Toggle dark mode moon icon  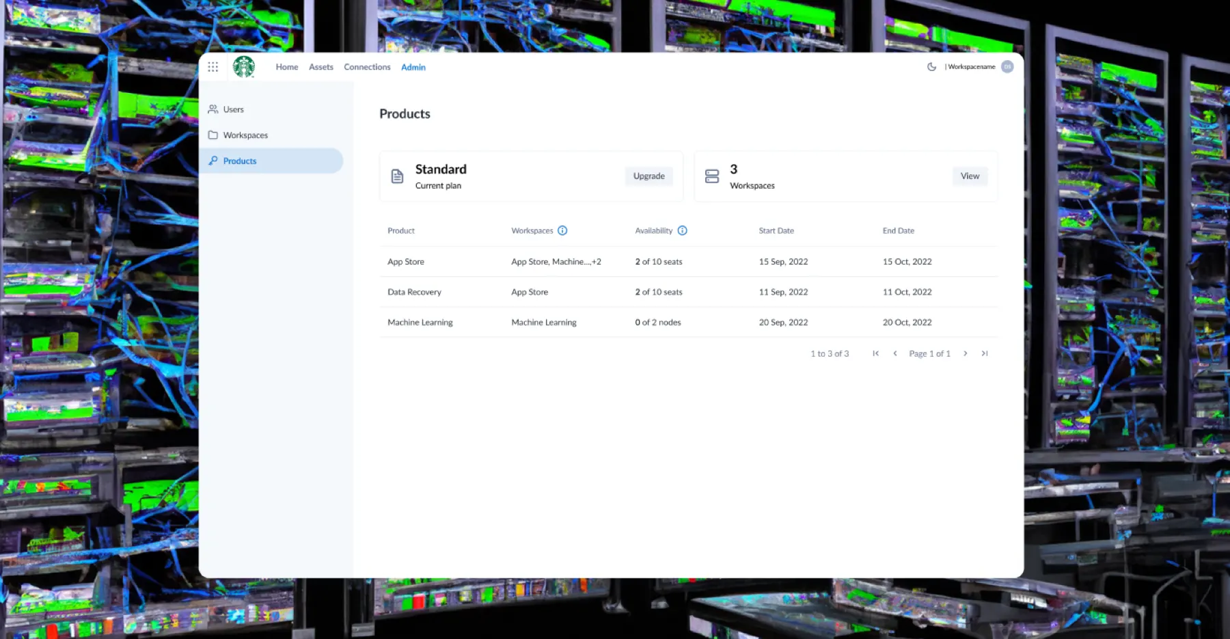pos(931,67)
